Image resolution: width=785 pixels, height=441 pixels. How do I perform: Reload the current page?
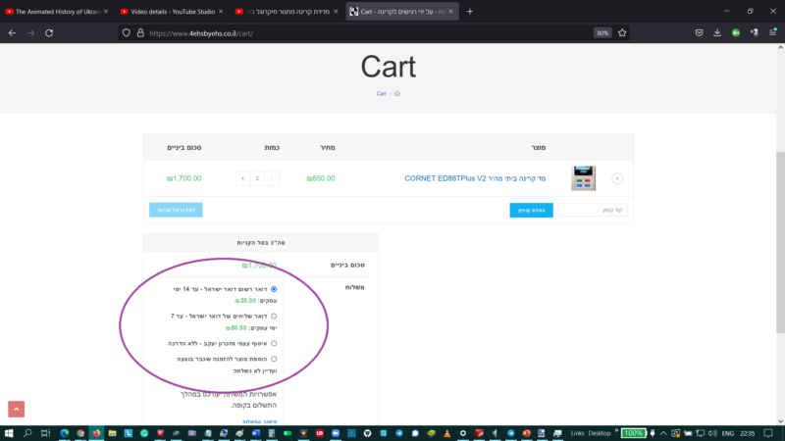click(x=49, y=33)
